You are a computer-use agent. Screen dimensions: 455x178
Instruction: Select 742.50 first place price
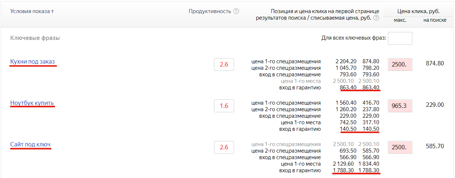[x=349, y=122]
